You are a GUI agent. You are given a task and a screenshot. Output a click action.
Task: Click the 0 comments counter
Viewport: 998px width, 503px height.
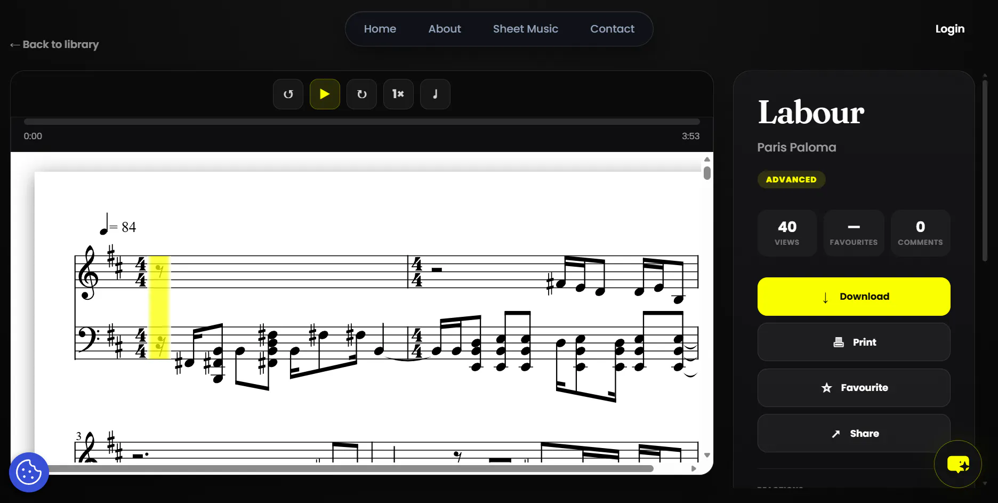coord(920,233)
